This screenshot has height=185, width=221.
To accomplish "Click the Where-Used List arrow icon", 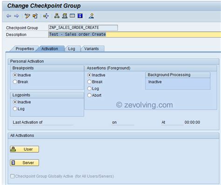I will pyautogui.click(x=46, y=16).
